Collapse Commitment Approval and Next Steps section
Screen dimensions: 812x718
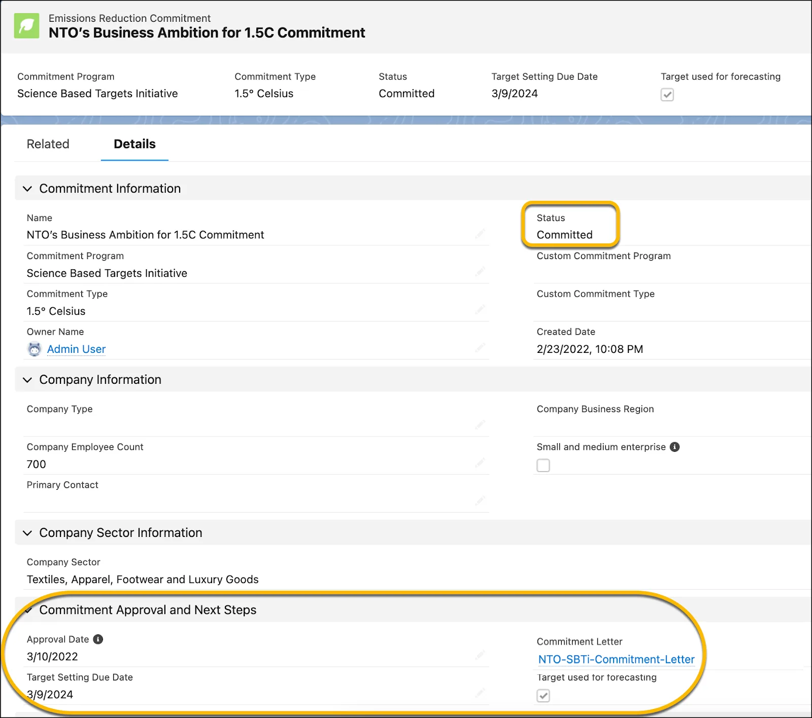coord(28,610)
